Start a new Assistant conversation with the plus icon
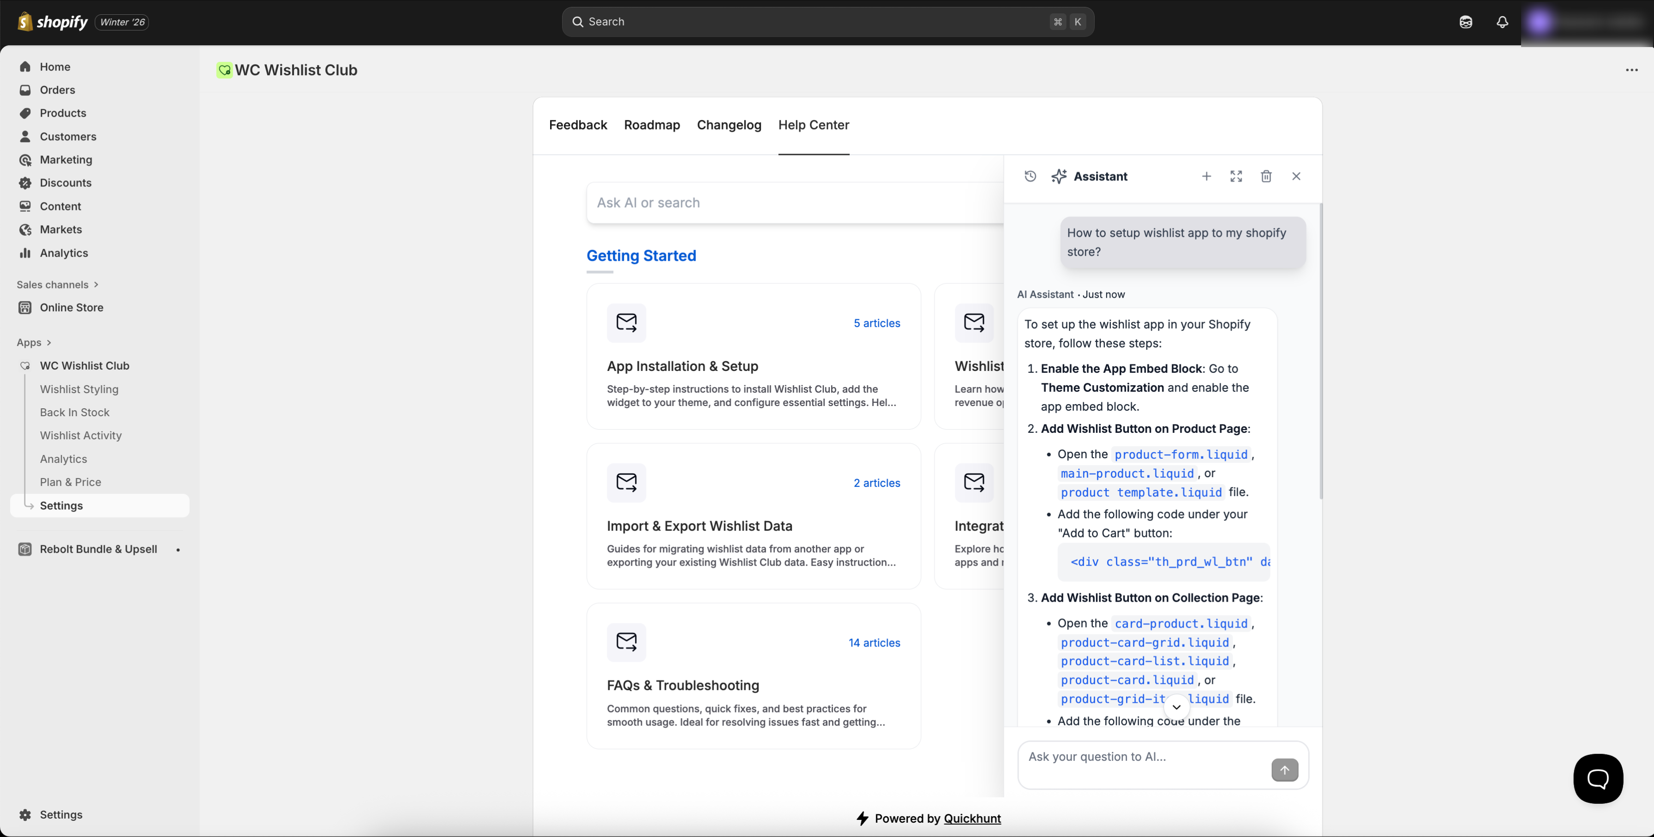The width and height of the screenshot is (1654, 837). (x=1206, y=176)
